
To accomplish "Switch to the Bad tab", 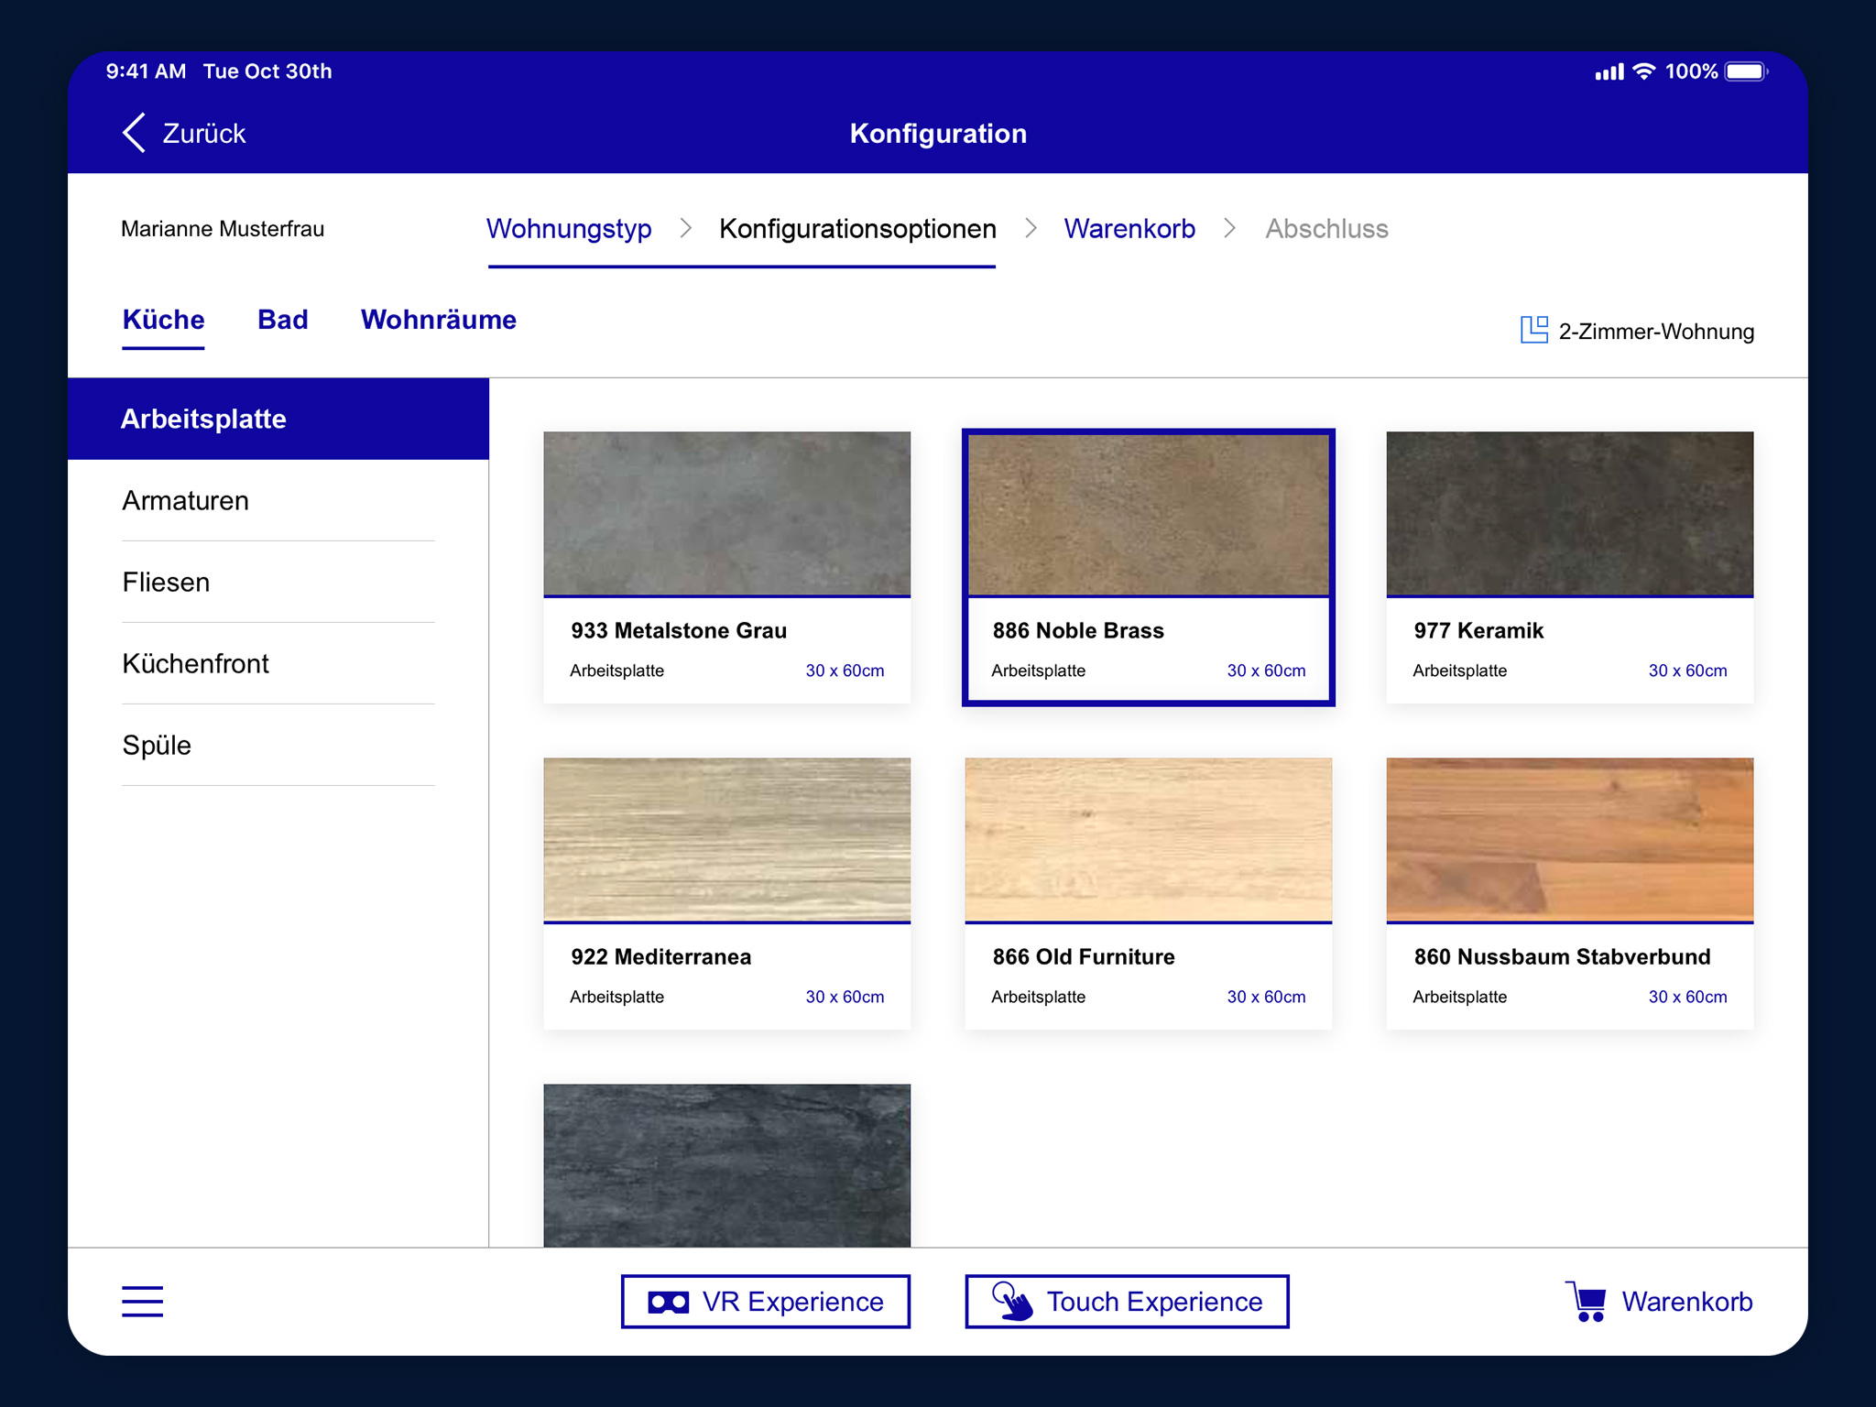I will [x=282, y=320].
